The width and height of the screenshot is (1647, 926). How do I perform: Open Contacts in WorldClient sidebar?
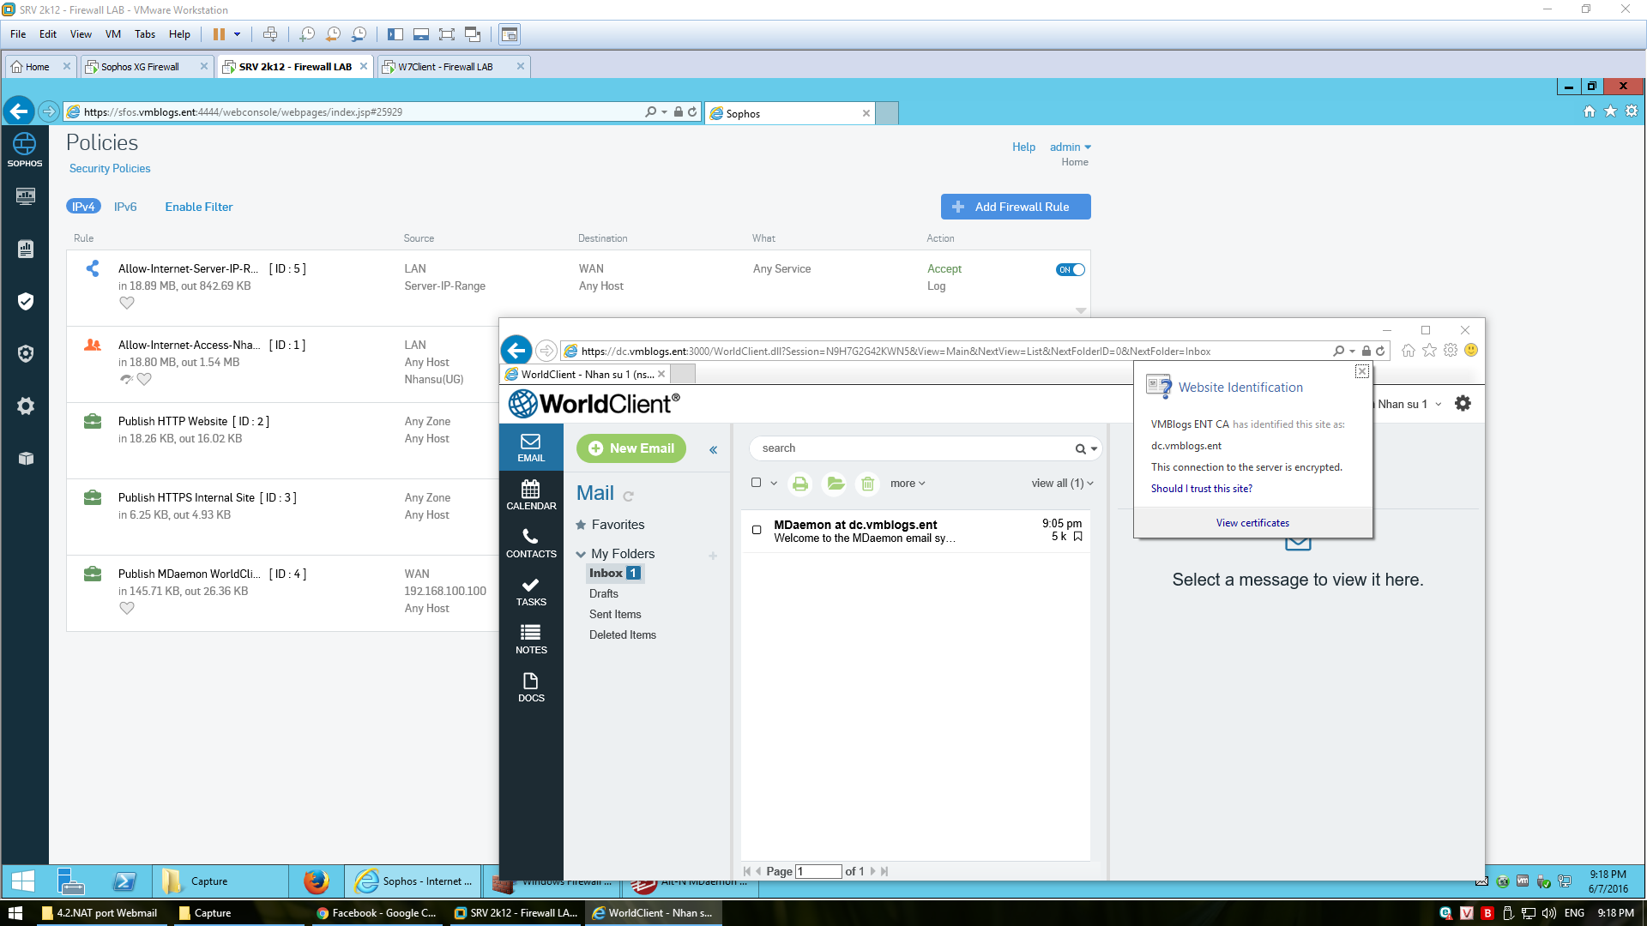click(x=531, y=543)
